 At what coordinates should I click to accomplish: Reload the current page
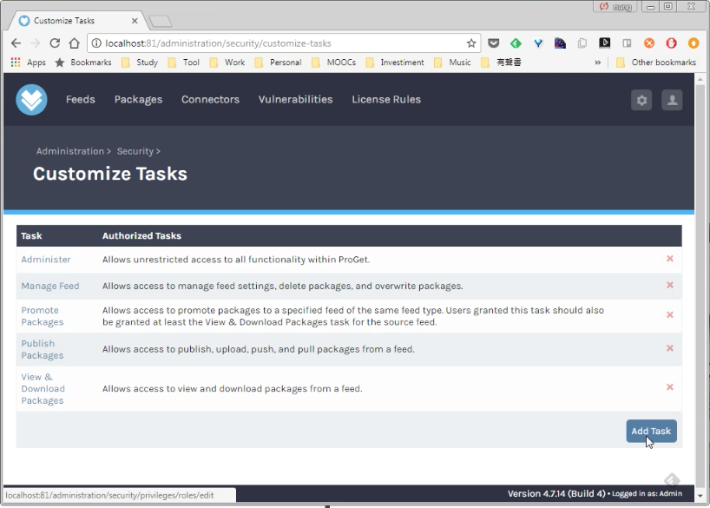point(55,43)
